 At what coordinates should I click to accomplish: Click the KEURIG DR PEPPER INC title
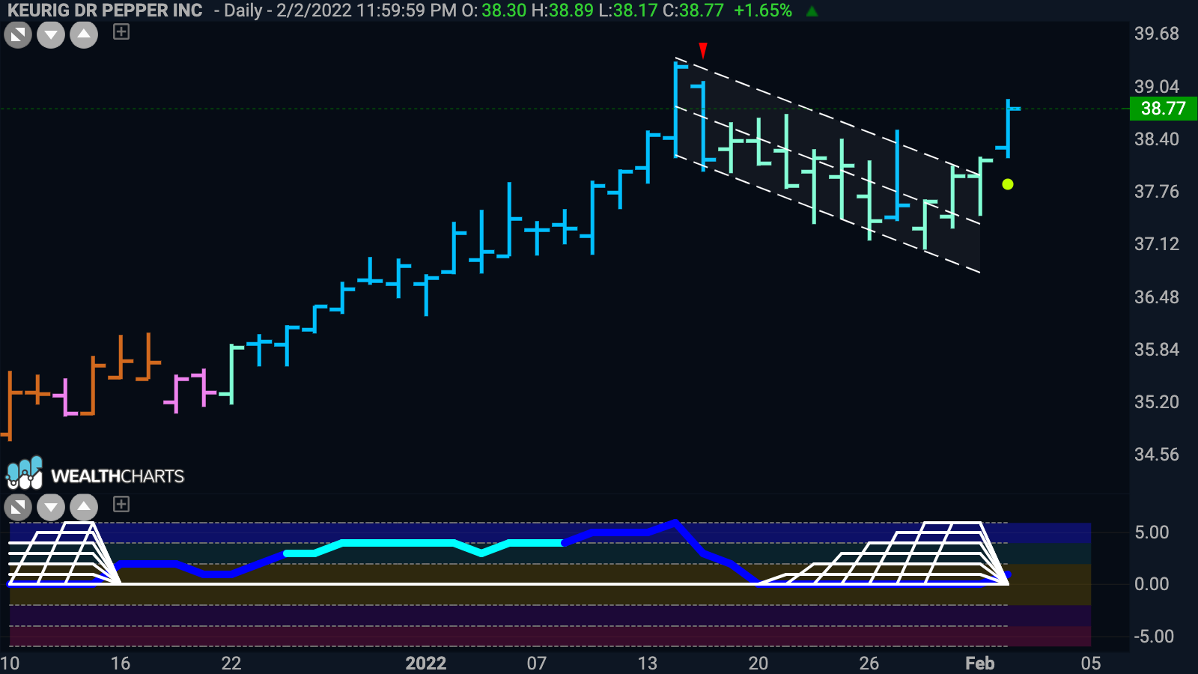click(105, 10)
